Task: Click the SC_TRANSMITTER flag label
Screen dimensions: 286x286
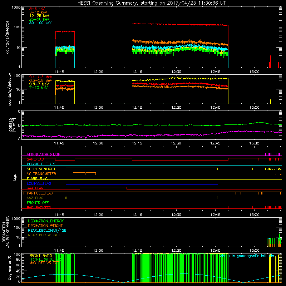Action: [x=41, y=174]
